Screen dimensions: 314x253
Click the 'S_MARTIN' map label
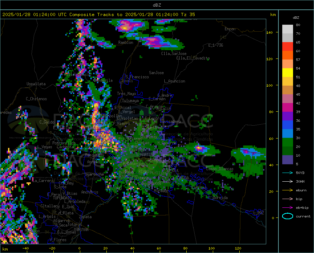point(144,155)
